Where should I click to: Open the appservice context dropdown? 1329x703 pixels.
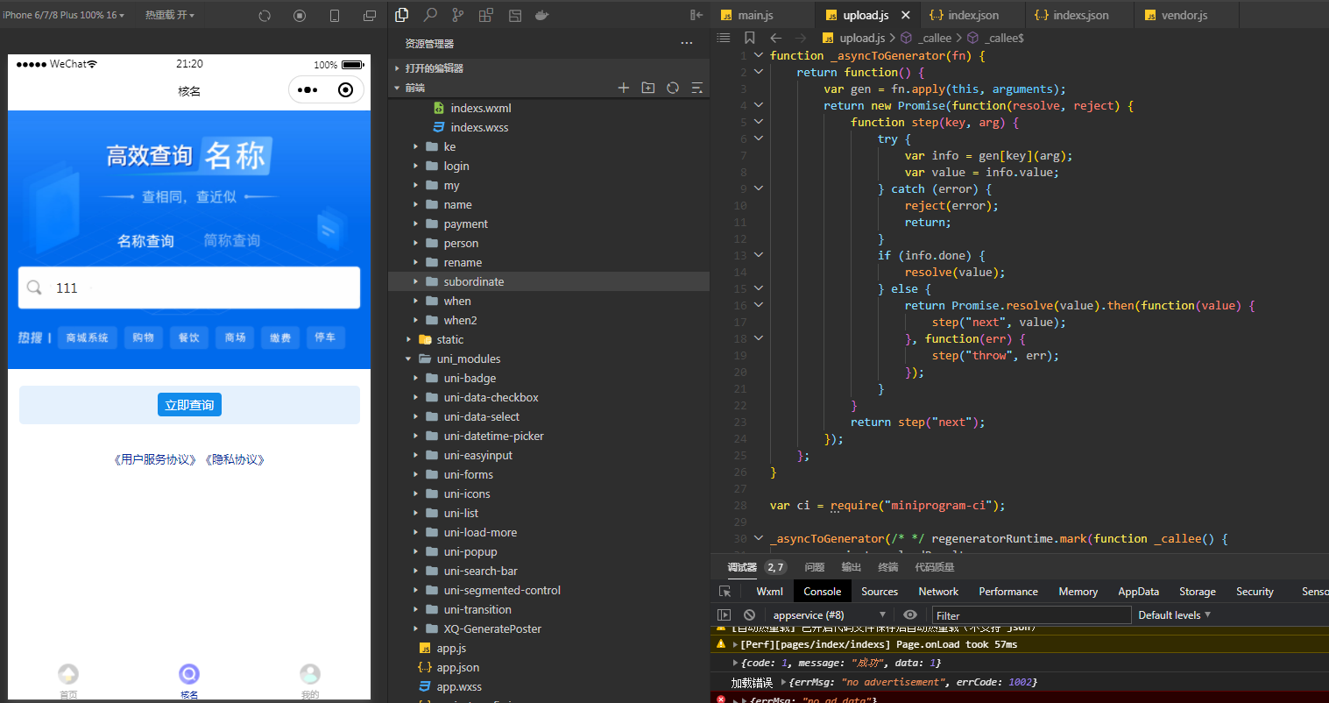click(829, 615)
